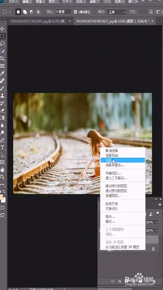This screenshot has height=290, width=163.
Task: Select the Crop tool
Action: [x=2, y=58]
